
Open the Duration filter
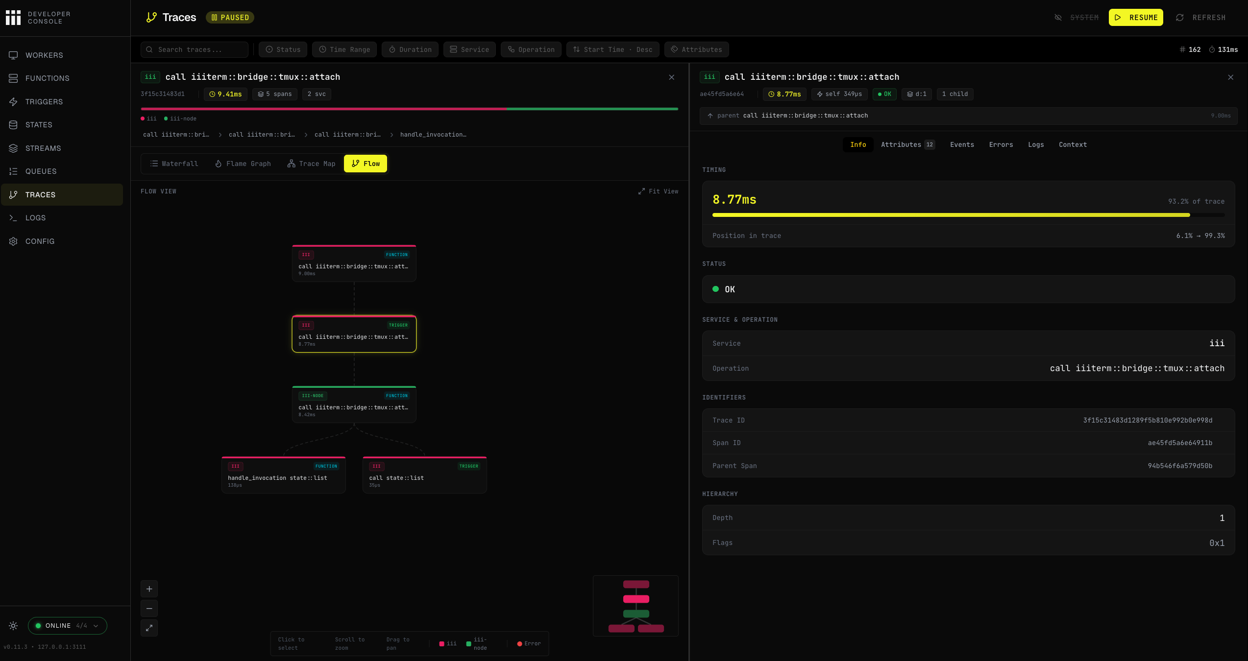[x=410, y=49]
